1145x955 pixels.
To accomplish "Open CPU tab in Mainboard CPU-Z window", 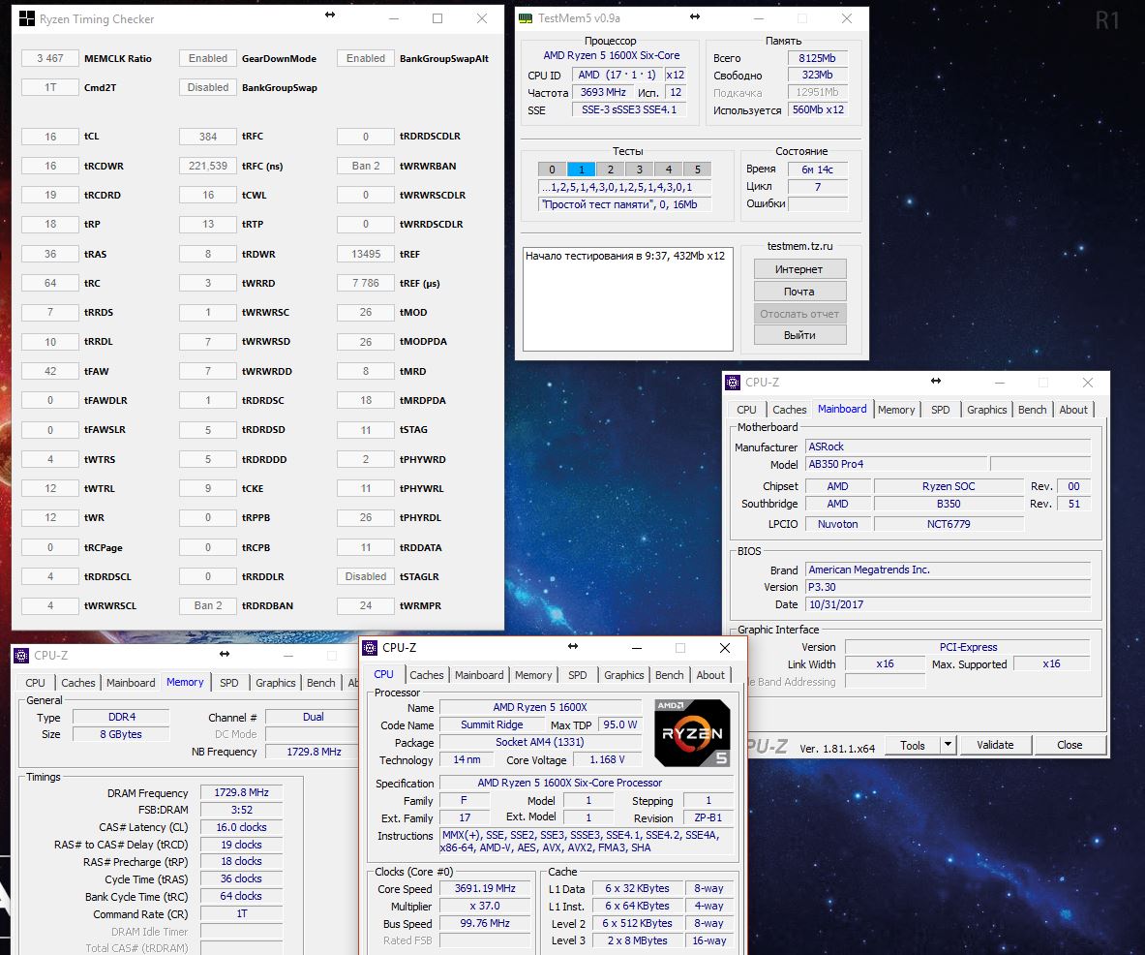I will [x=746, y=410].
